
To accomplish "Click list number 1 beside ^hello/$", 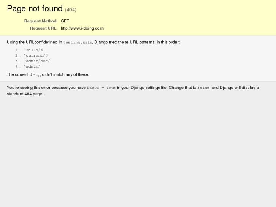I will tap(17, 50).
